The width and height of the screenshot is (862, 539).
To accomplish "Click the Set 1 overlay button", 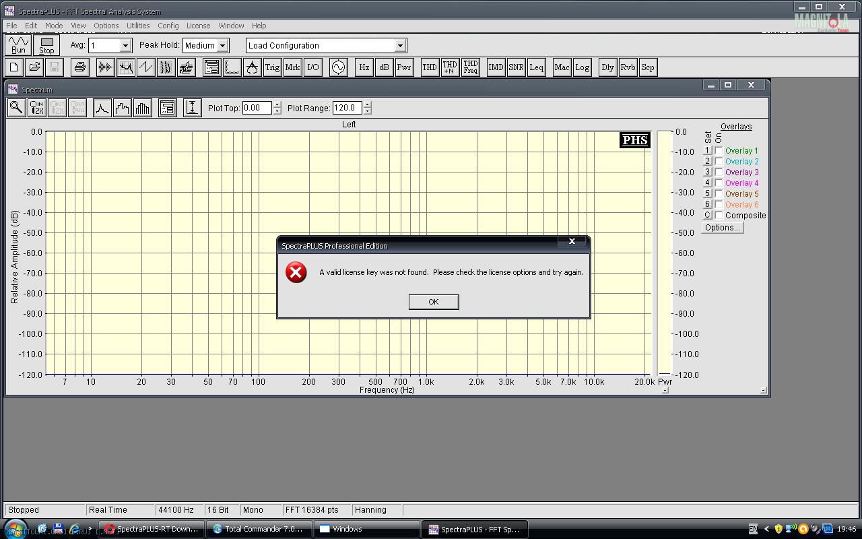I will pos(707,151).
